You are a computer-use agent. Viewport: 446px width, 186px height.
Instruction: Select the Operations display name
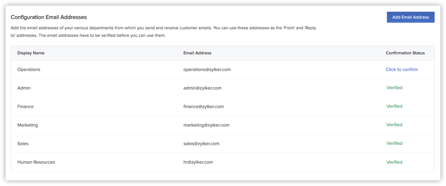[x=29, y=69]
